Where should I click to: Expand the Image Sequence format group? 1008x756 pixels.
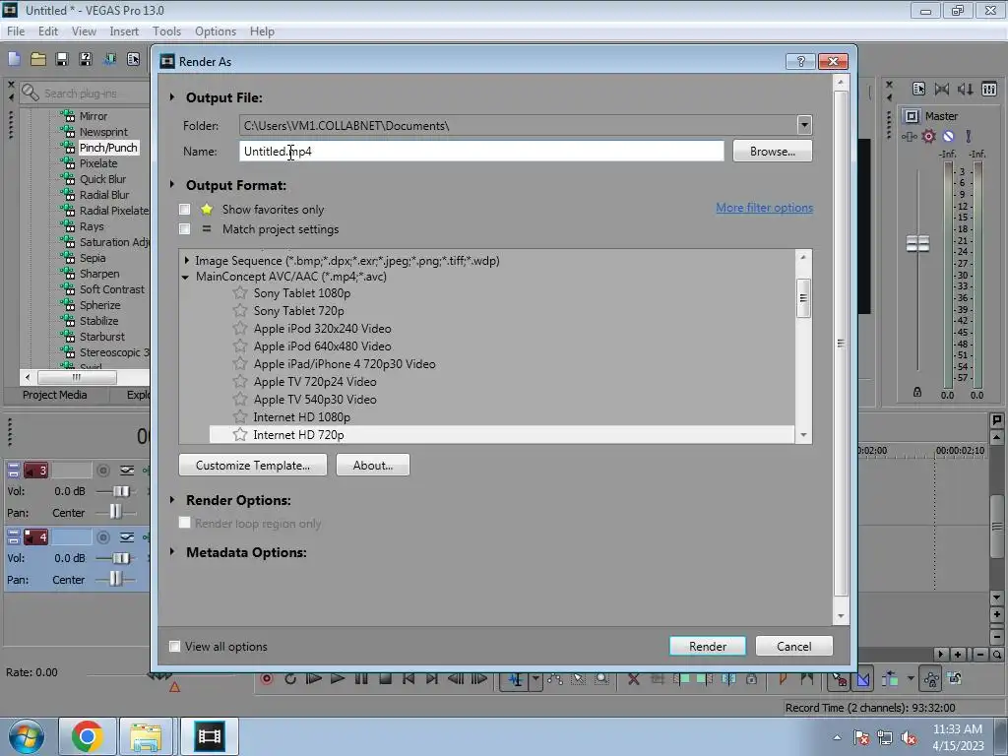[186, 260]
